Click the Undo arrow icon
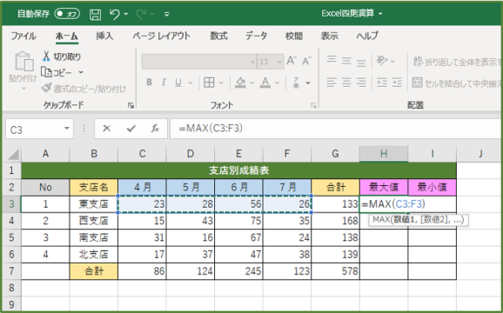 (x=115, y=14)
